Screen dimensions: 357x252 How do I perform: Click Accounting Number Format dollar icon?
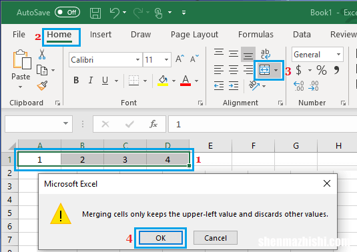(x=298, y=70)
